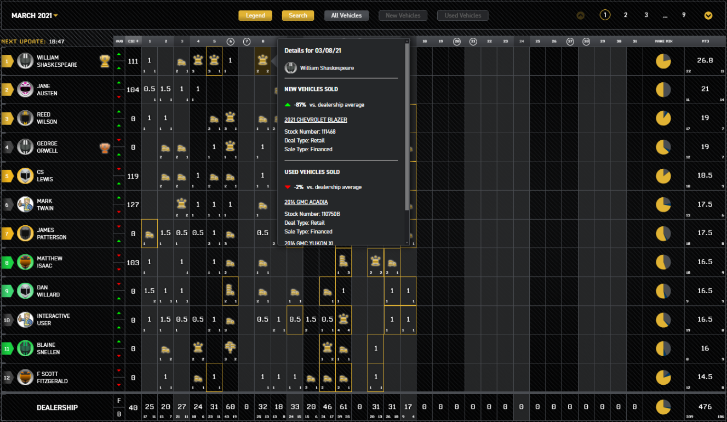
Task: Click William Shakespeare's day 8 chess-piece cell
Action: click(263, 61)
